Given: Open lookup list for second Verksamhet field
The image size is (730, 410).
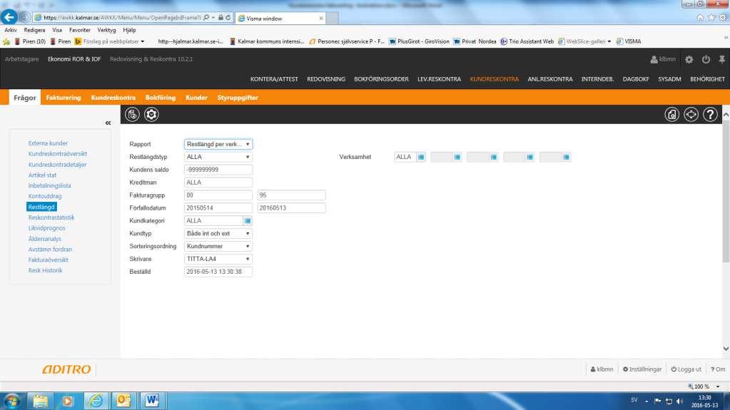Looking at the screenshot, I should (457, 158).
